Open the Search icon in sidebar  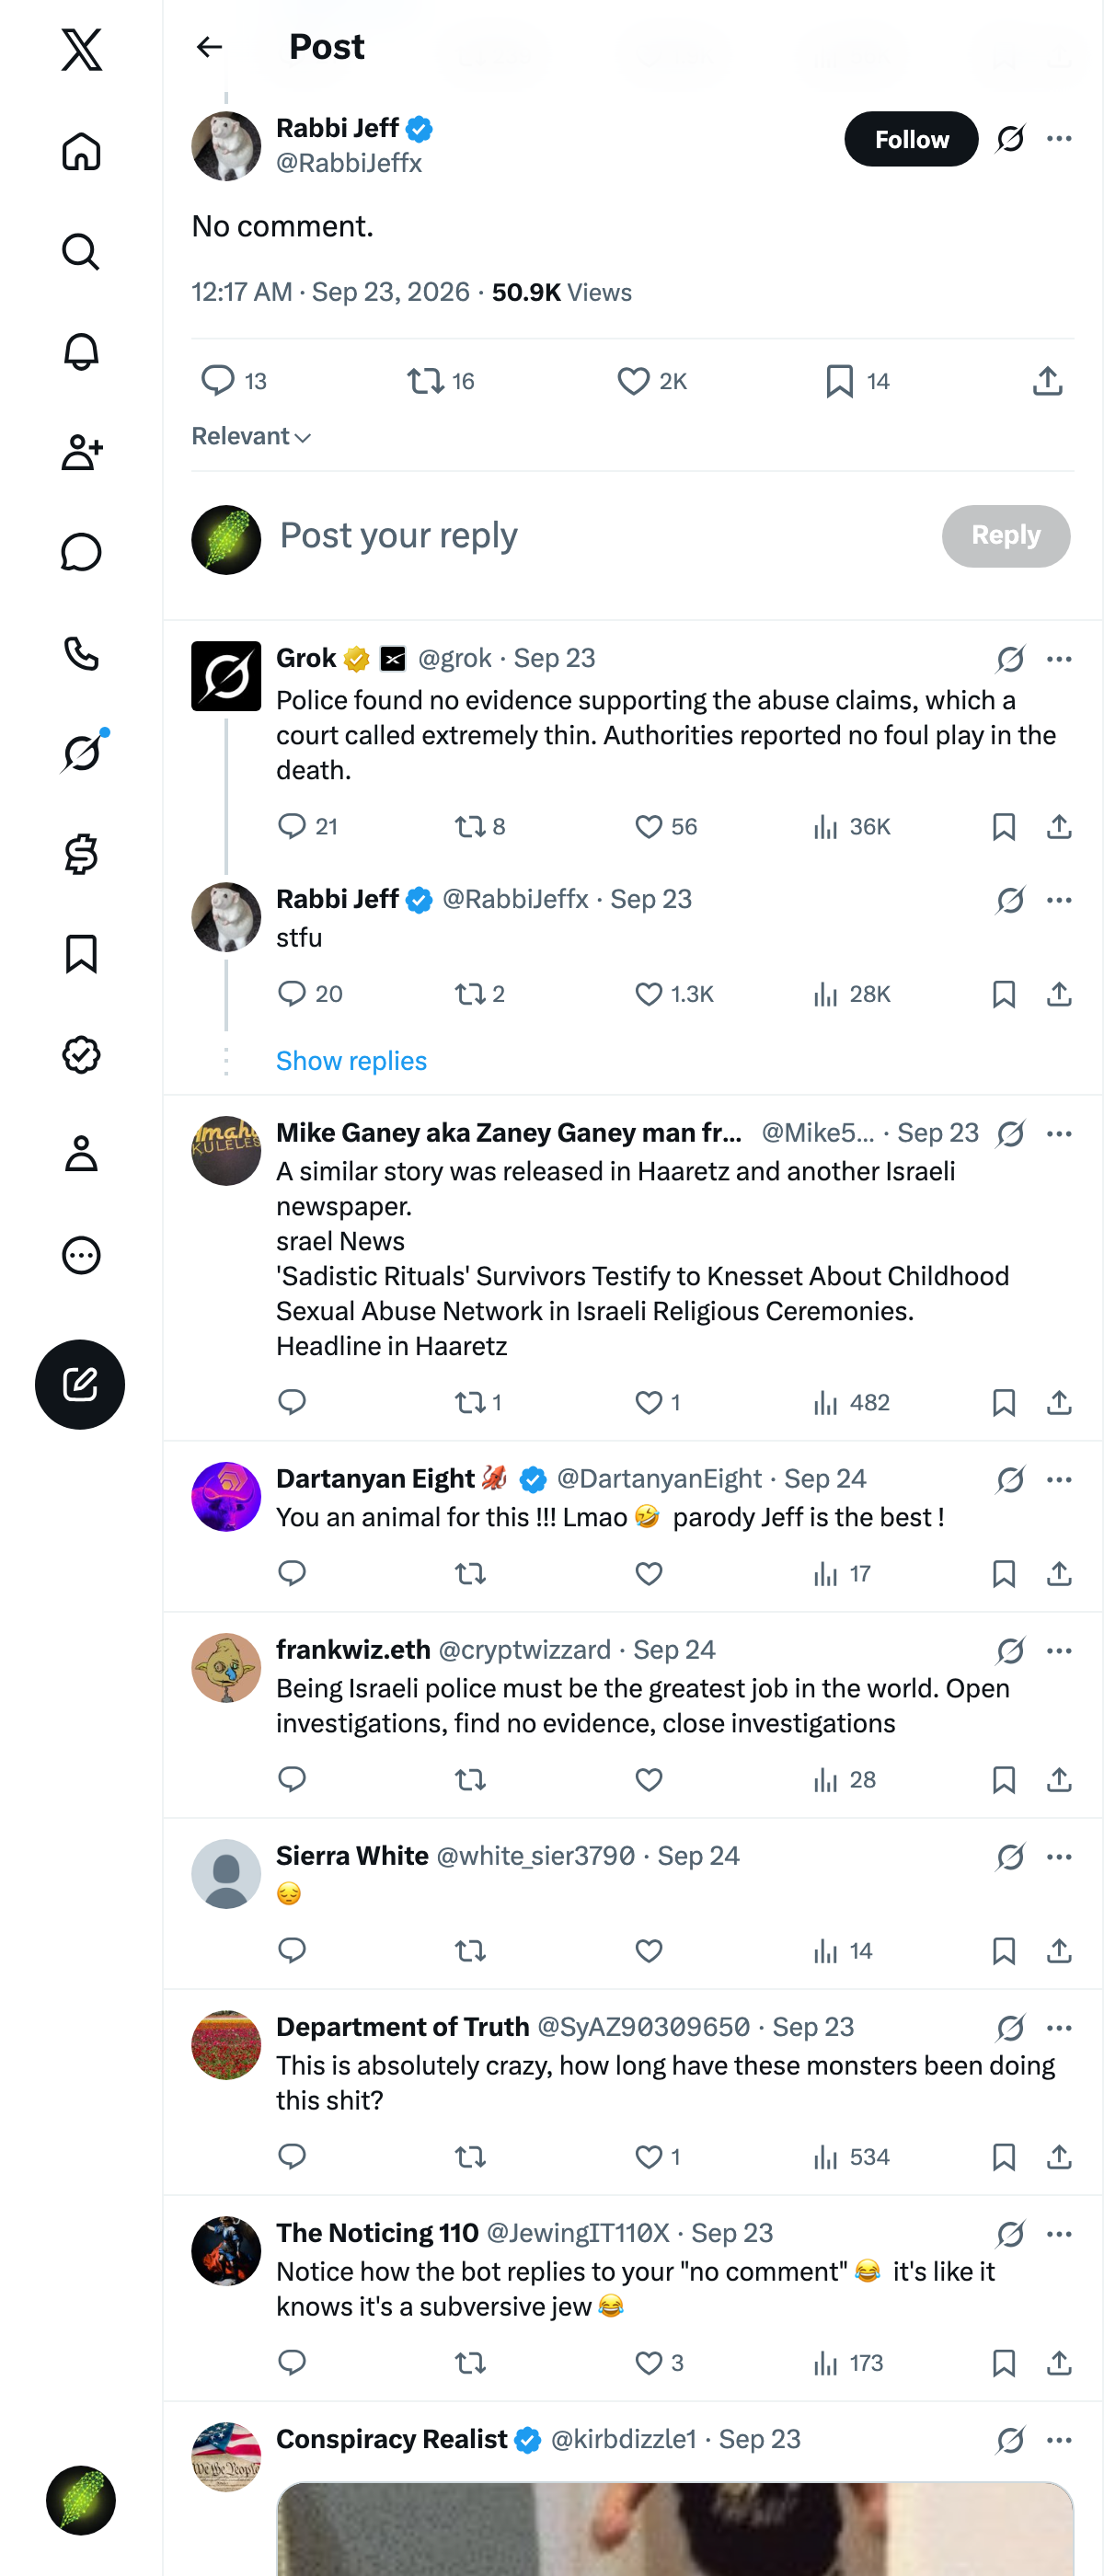click(81, 252)
